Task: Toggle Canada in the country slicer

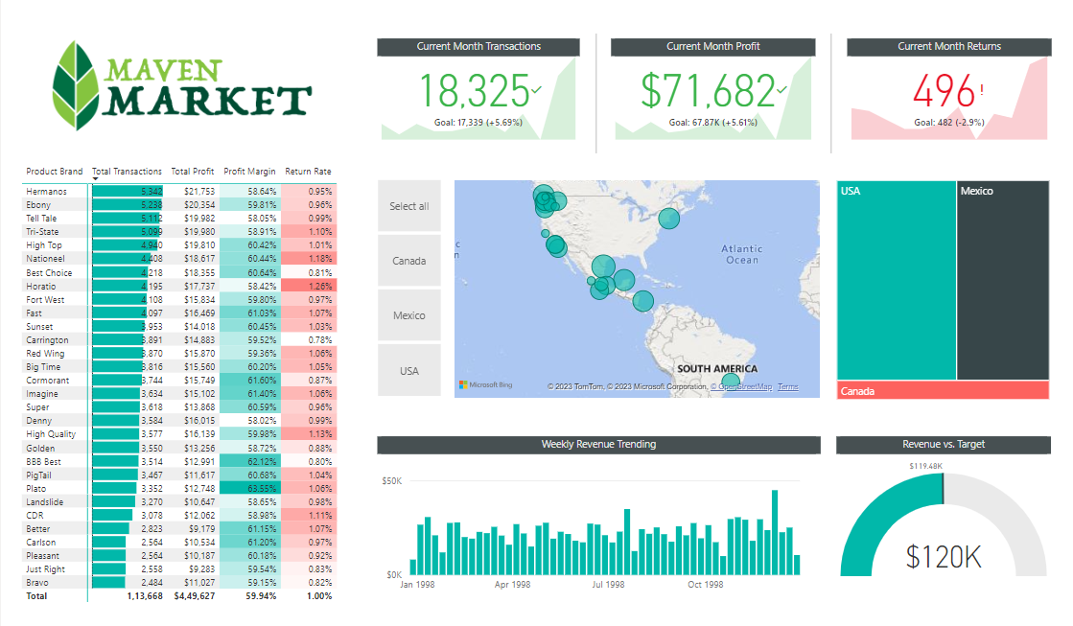Action: tap(411, 260)
